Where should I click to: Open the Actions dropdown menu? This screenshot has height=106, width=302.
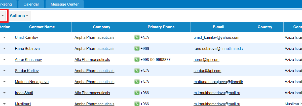(19, 16)
